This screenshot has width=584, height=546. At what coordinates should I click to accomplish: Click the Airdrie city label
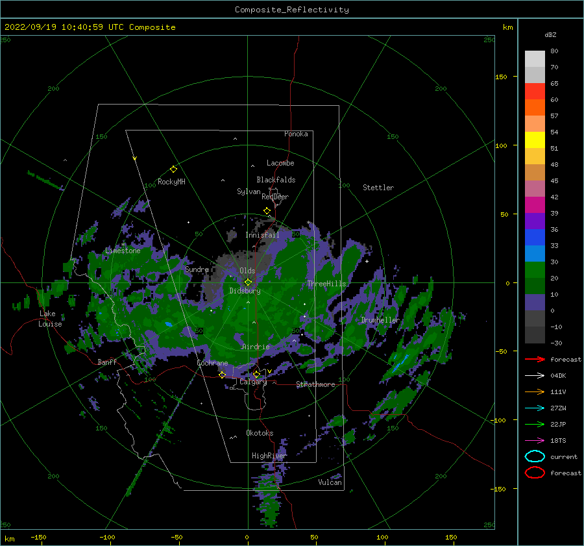click(256, 347)
